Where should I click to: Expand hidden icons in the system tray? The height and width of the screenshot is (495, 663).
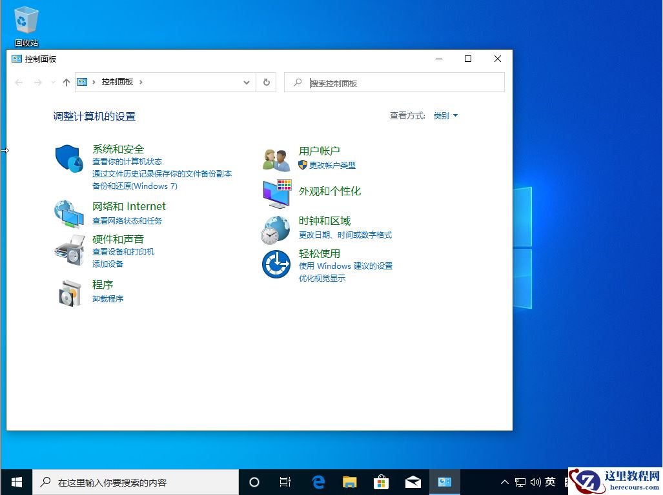point(504,481)
